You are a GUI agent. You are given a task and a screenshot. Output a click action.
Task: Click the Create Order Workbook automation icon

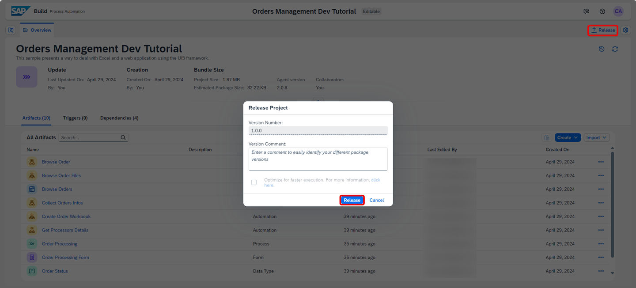pyautogui.click(x=32, y=217)
